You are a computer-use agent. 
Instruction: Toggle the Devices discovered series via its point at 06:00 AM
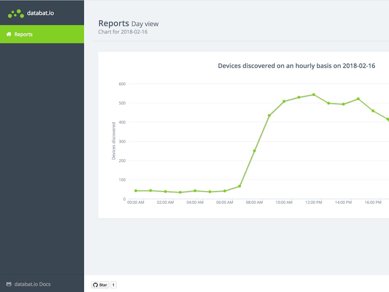224,190
